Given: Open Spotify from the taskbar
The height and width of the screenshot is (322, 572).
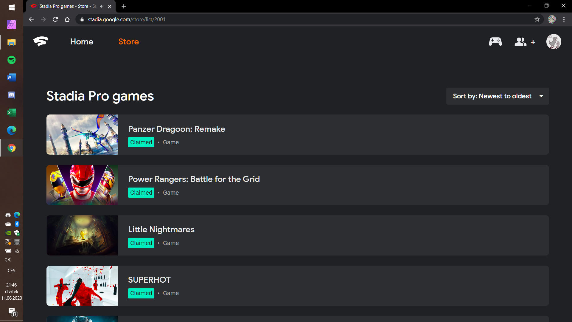Looking at the screenshot, I should click(12, 60).
